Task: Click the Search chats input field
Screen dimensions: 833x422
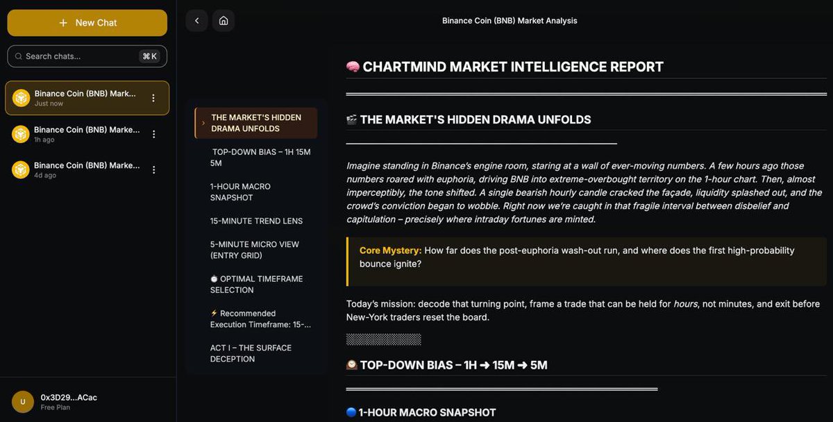Action: pyautogui.click(x=87, y=56)
